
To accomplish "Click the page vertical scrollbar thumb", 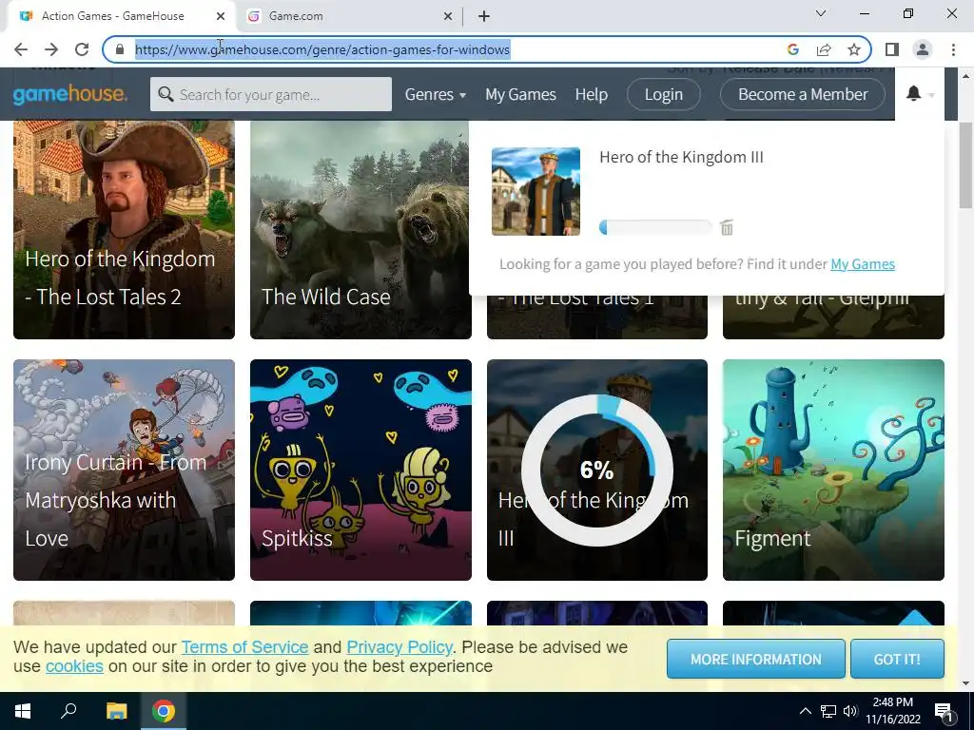I will [965, 165].
